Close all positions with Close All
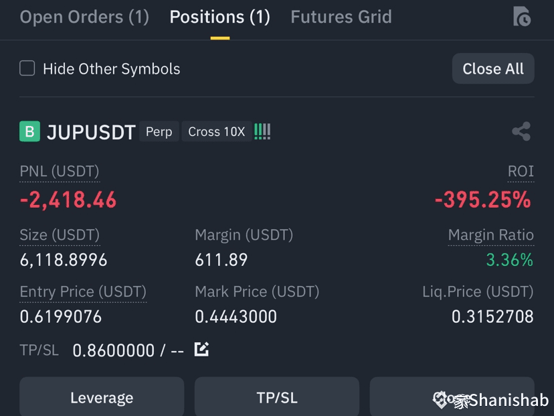The image size is (554, 416). [493, 68]
